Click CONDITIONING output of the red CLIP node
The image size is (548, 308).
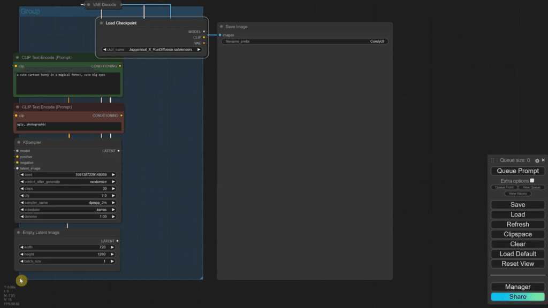pos(121,115)
